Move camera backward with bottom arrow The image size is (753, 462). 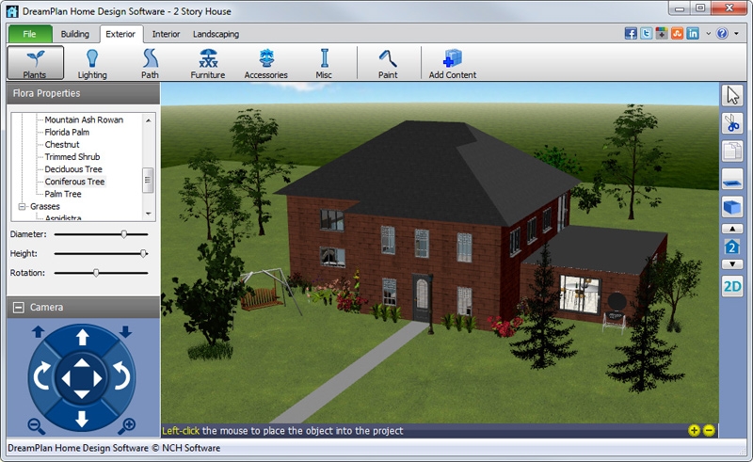82,419
